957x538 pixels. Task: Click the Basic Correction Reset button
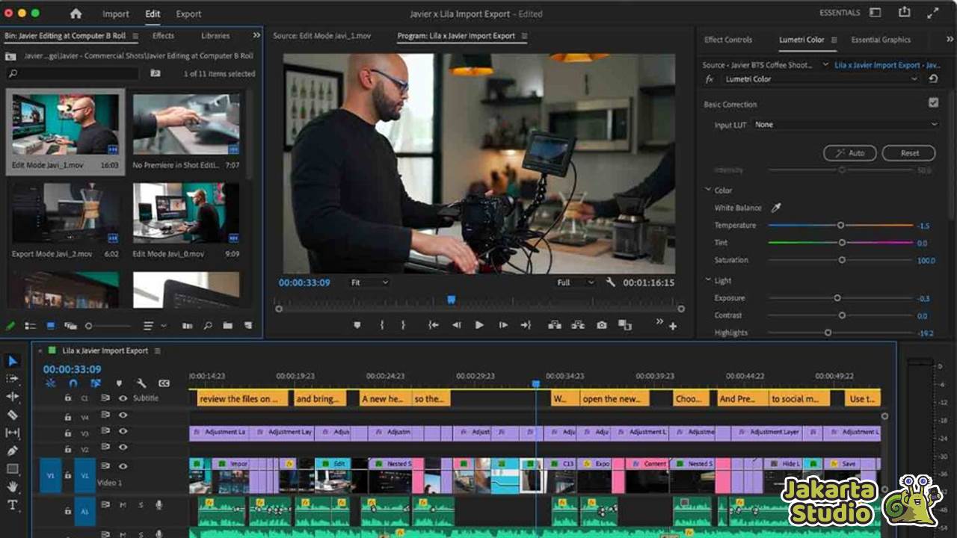(909, 153)
